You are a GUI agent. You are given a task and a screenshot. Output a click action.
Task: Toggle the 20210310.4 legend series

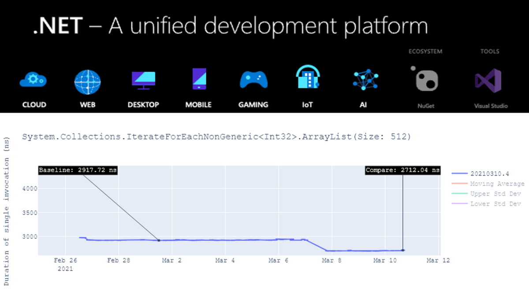click(481, 174)
